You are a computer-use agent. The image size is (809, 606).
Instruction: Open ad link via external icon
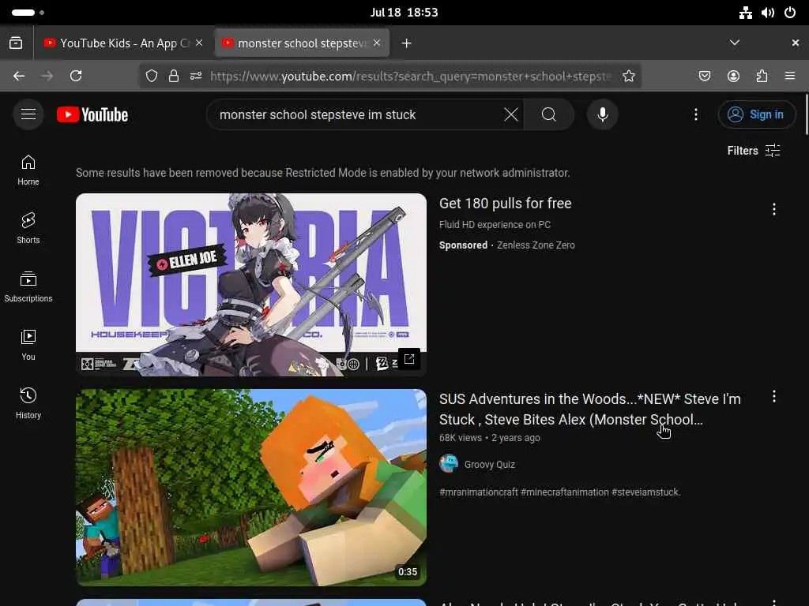click(x=409, y=359)
